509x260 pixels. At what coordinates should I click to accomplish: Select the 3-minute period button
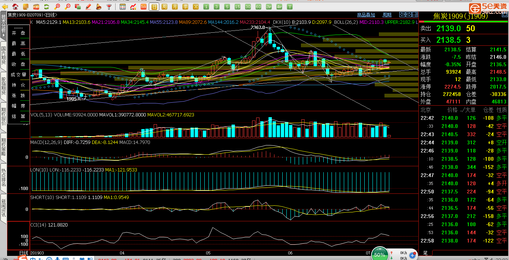[x=217, y=7]
